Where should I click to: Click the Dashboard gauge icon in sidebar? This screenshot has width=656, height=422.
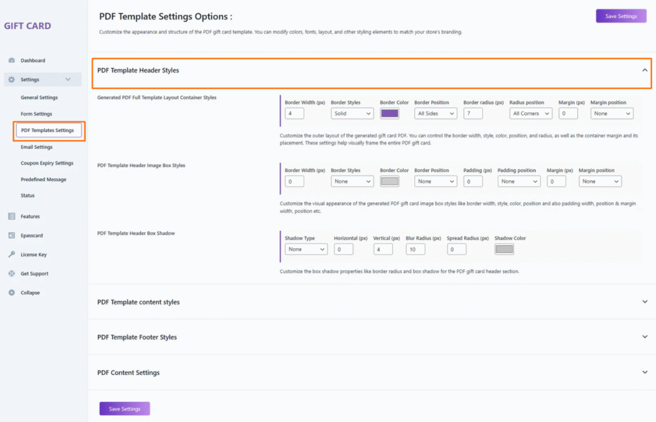[x=12, y=61]
